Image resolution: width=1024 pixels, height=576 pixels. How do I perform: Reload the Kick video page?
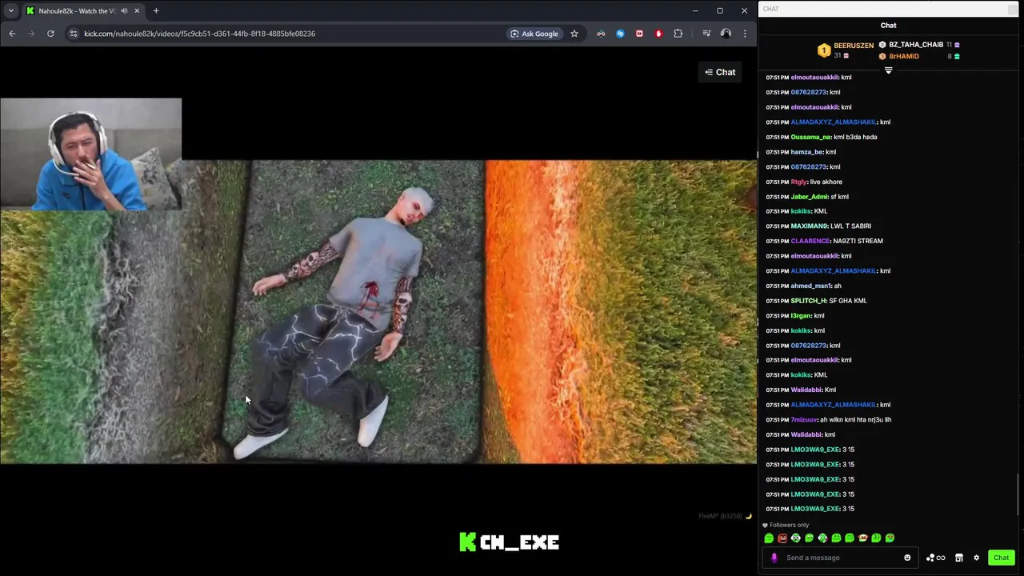(x=50, y=34)
